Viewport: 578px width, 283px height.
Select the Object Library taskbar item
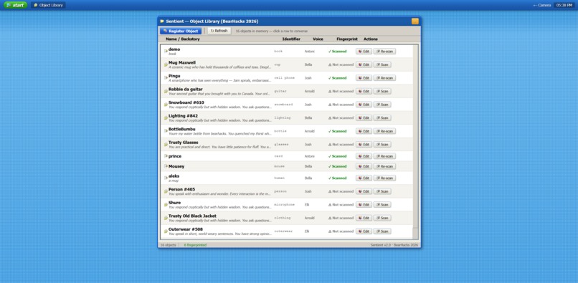[48, 5]
